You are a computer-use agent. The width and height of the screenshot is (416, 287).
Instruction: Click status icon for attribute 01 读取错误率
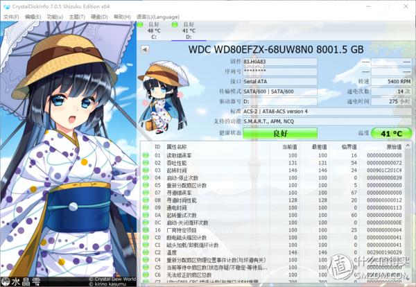pyautogui.click(x=146, y=155)
